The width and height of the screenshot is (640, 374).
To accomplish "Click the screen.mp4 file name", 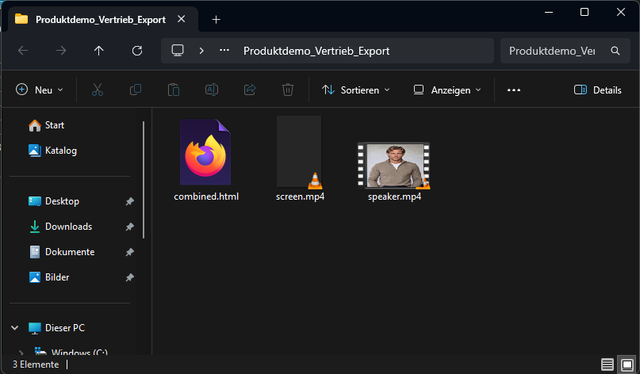I will click(x=300, y=197).
